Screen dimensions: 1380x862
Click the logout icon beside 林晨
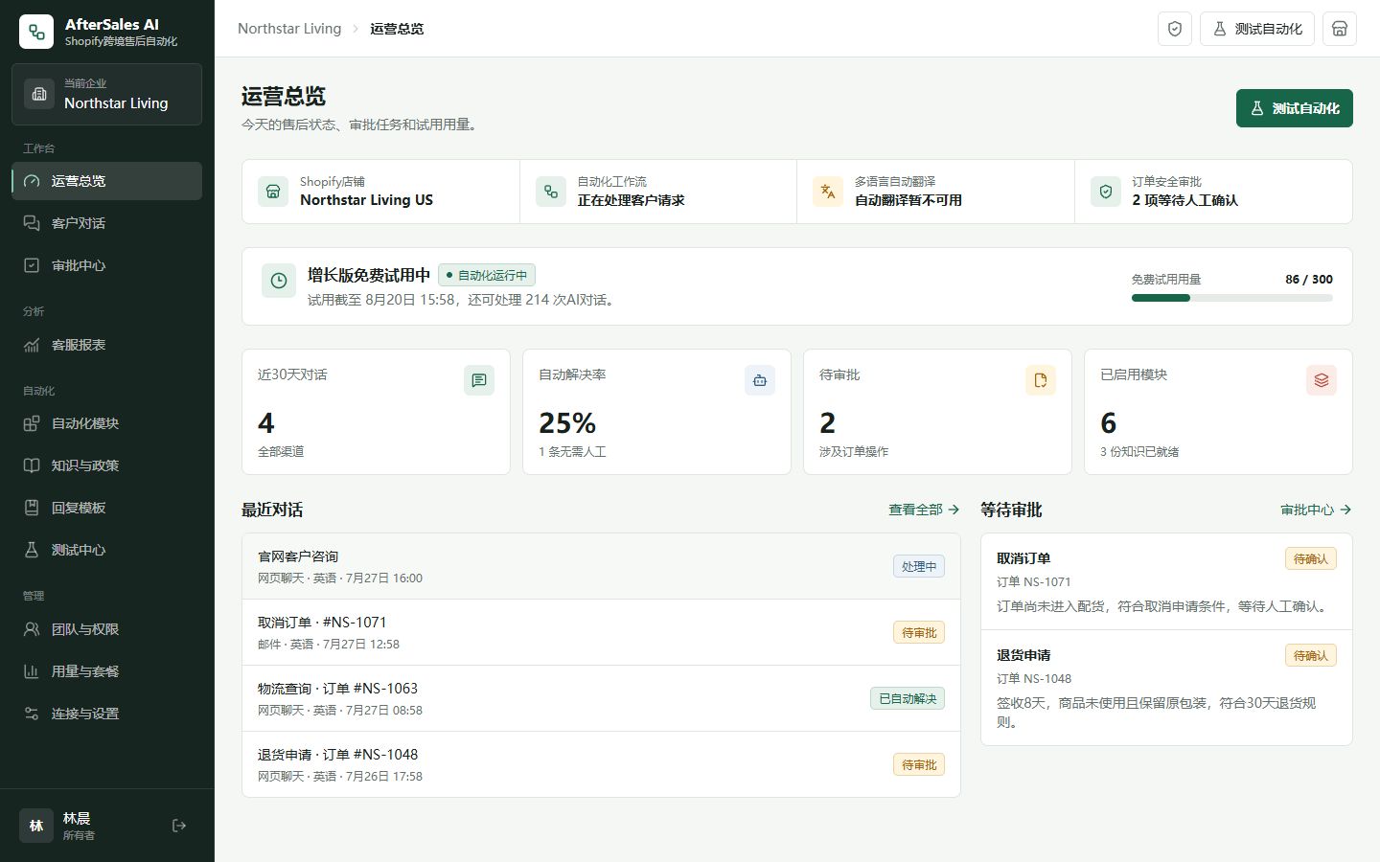(x=179, y=826)
